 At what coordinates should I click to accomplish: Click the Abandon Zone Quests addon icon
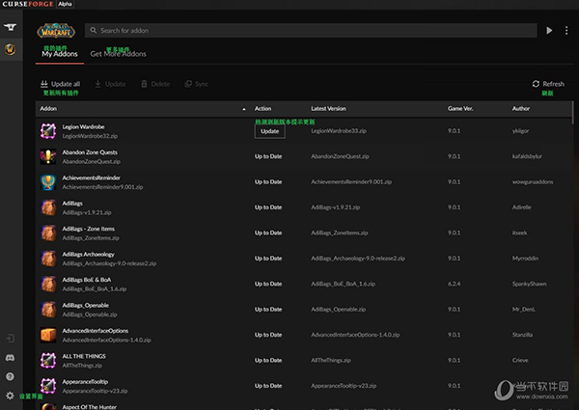click(x=48, y=156)
